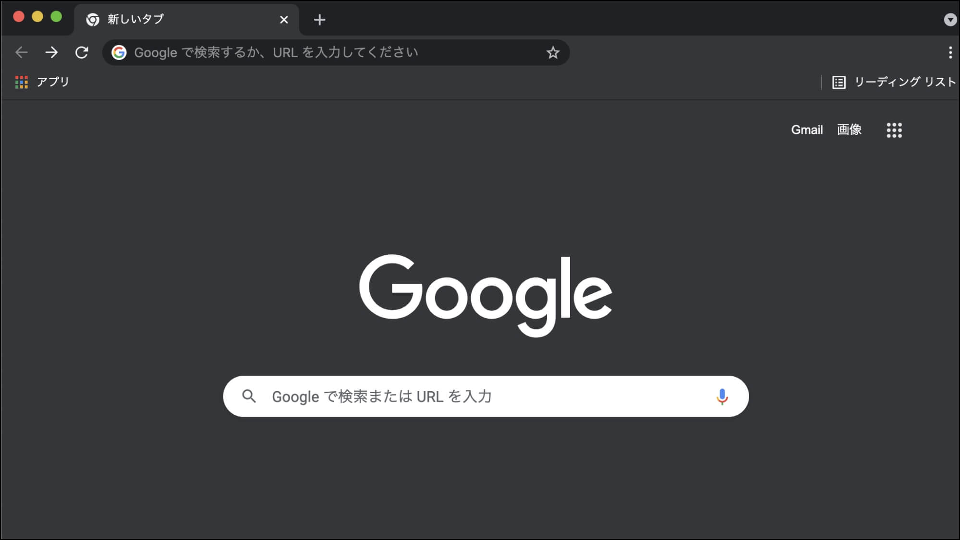Viewport: 960px width, 540px height.
Task: Click the green fullscreen traffic light
Action: coord(57,16)
